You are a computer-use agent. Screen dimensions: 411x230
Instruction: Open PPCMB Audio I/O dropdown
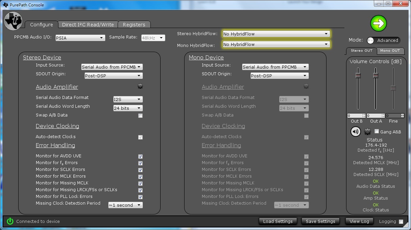(80, 38)
